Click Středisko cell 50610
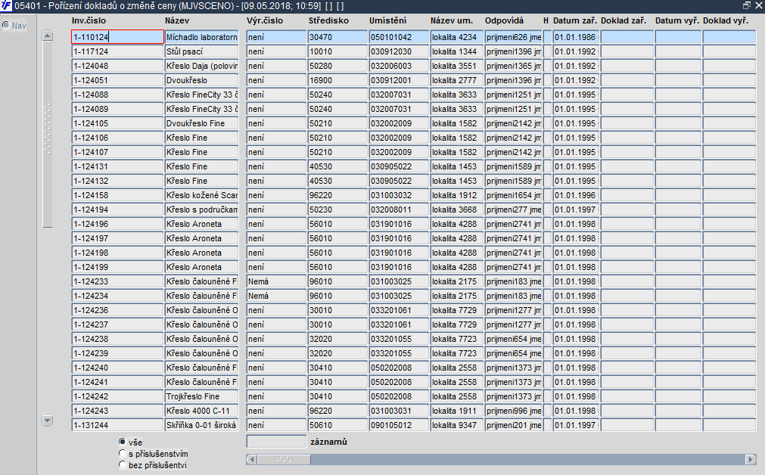 337,425
